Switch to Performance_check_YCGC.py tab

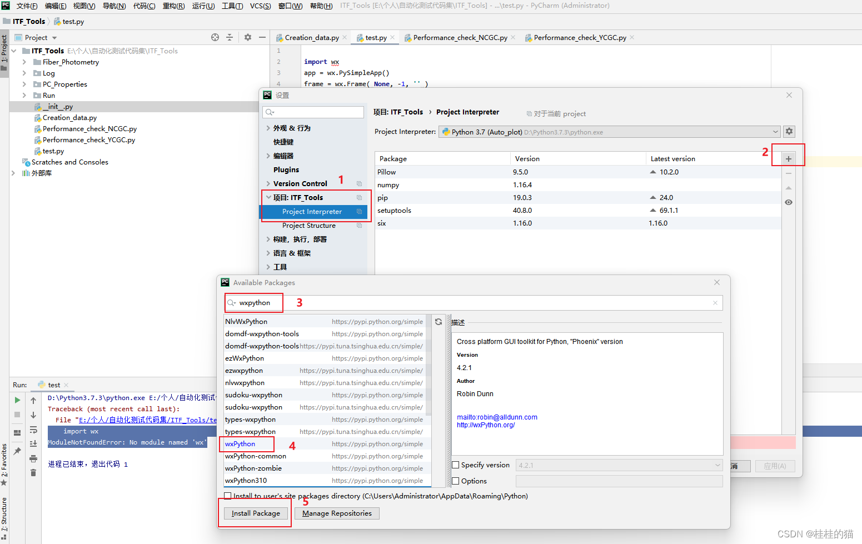[x=580, y=37]
